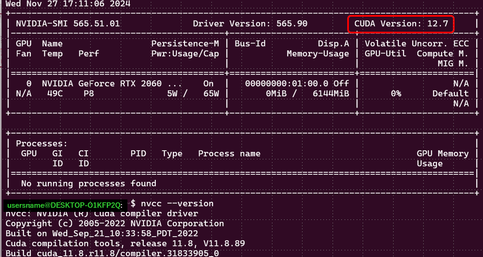The width and height of the screenshot is (483, 257).
Task: Click the GPU Memory Usage column header
Action: point(442,158)
